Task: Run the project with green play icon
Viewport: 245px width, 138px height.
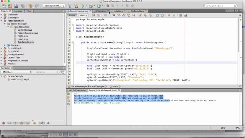Action: click(x=83, y=6)
